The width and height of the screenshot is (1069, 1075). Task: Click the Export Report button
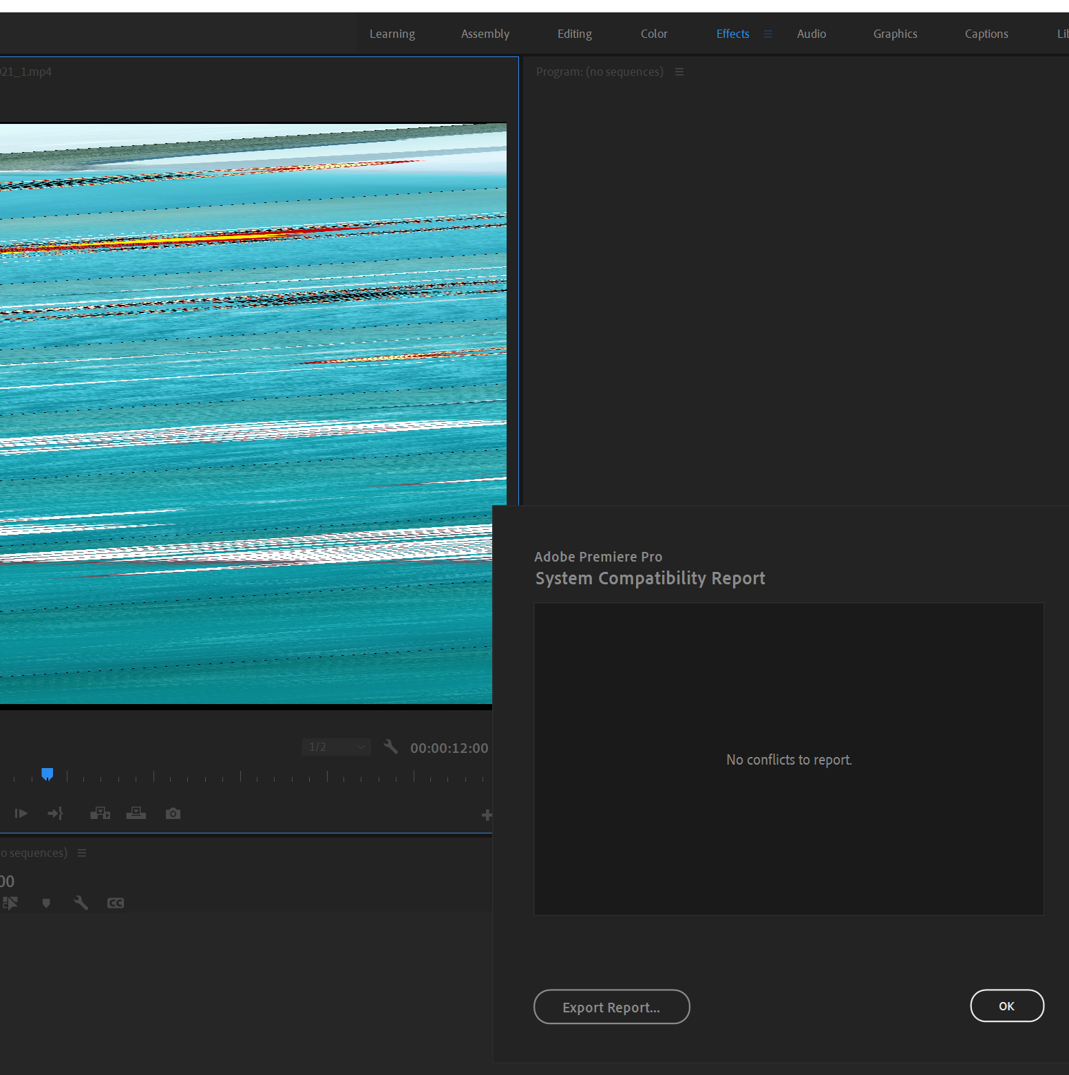[x=611, y=1007]
